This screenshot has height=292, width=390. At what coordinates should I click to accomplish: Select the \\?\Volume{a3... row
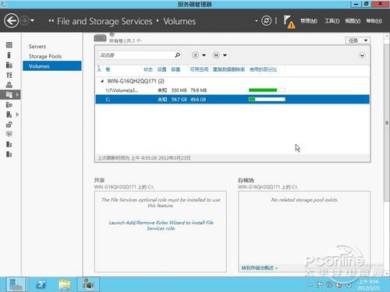coord(232,90)
